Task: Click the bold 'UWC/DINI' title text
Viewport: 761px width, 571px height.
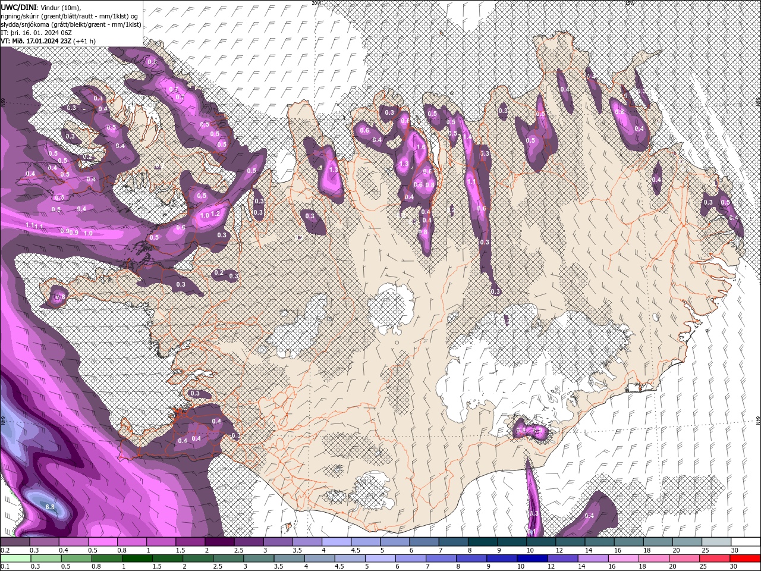Action: [x=18, y=7]
